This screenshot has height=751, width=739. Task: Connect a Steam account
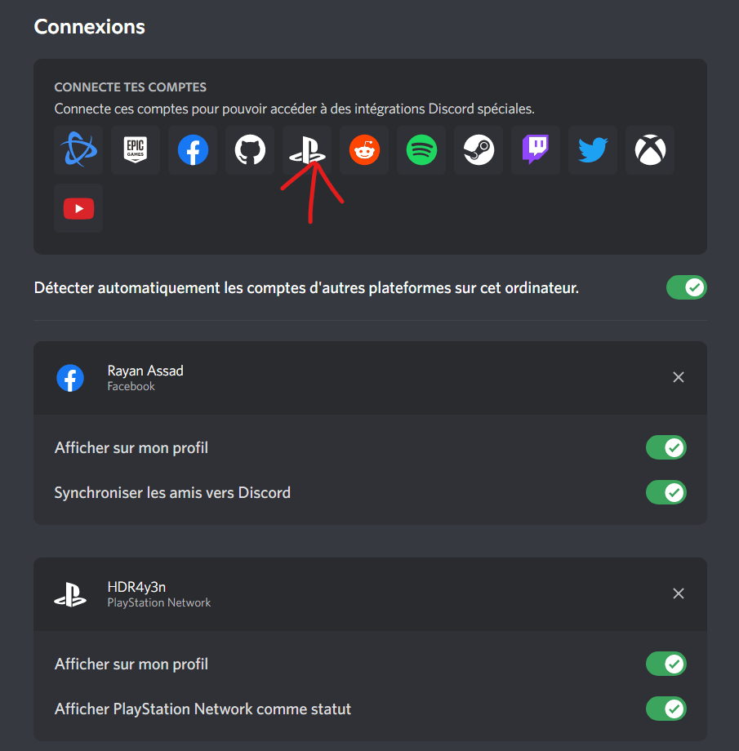(x=479, y=150)
